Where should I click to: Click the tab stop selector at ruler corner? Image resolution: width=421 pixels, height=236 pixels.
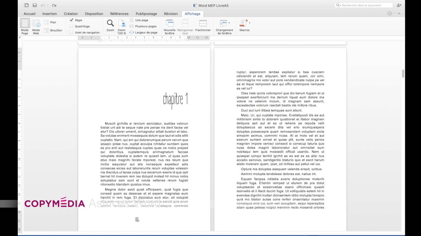coord(20,38)
